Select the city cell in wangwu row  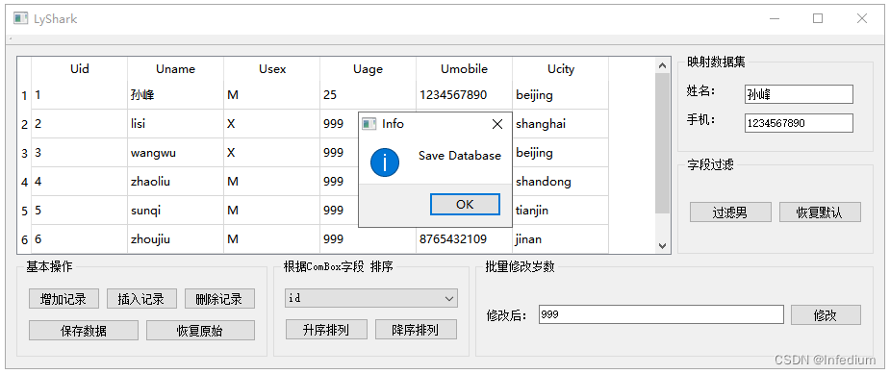pyautogui.click(x=560, y=153)
